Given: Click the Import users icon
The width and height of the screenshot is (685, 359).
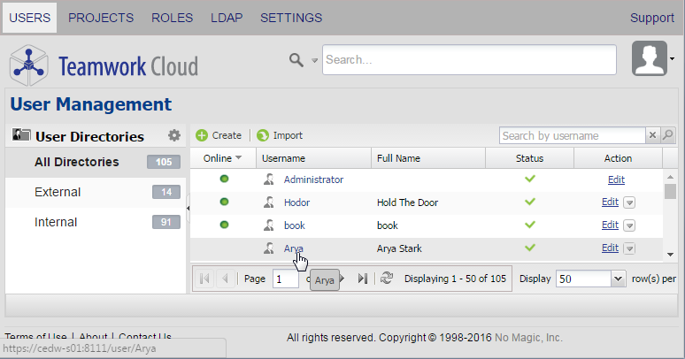Looking at the screenshot, I should 263,135.
